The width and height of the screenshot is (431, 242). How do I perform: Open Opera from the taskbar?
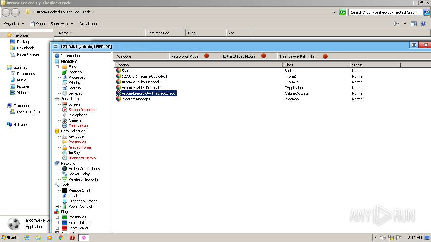pos(72,238)
